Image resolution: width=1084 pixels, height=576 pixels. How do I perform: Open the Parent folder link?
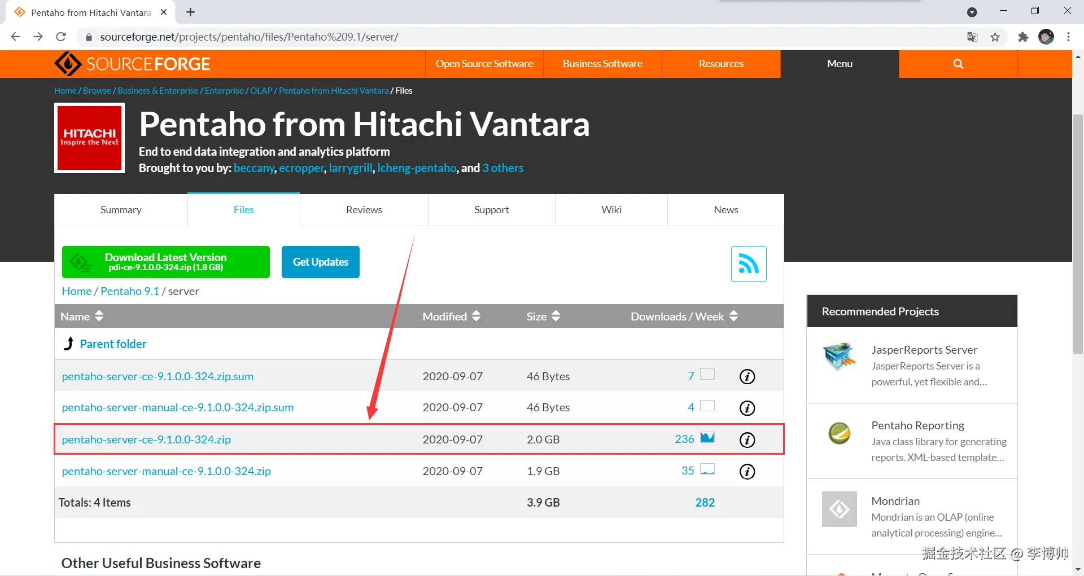pos(113,344)
